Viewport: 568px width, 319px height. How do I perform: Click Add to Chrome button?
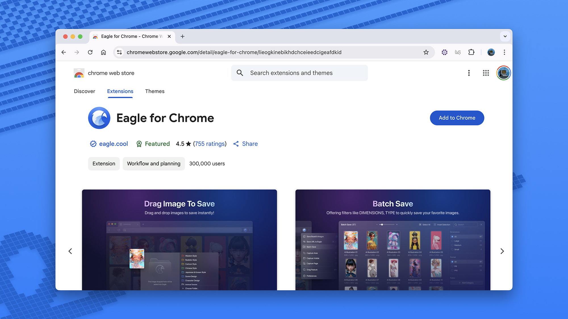tap(457, 118)
